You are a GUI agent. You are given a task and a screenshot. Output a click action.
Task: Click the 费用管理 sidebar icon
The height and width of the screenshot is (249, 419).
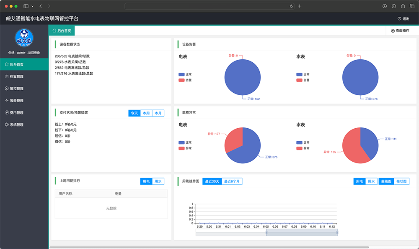coord(6,113)
